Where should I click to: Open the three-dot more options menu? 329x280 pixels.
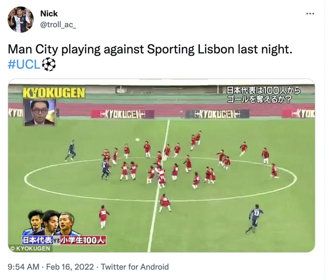tap(310, 14)
